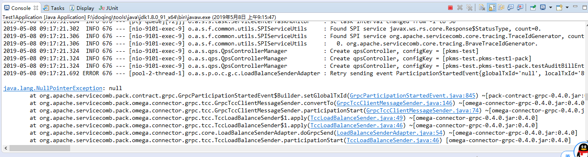Expand the Open Console dropdown arrow

pos(567,7)
